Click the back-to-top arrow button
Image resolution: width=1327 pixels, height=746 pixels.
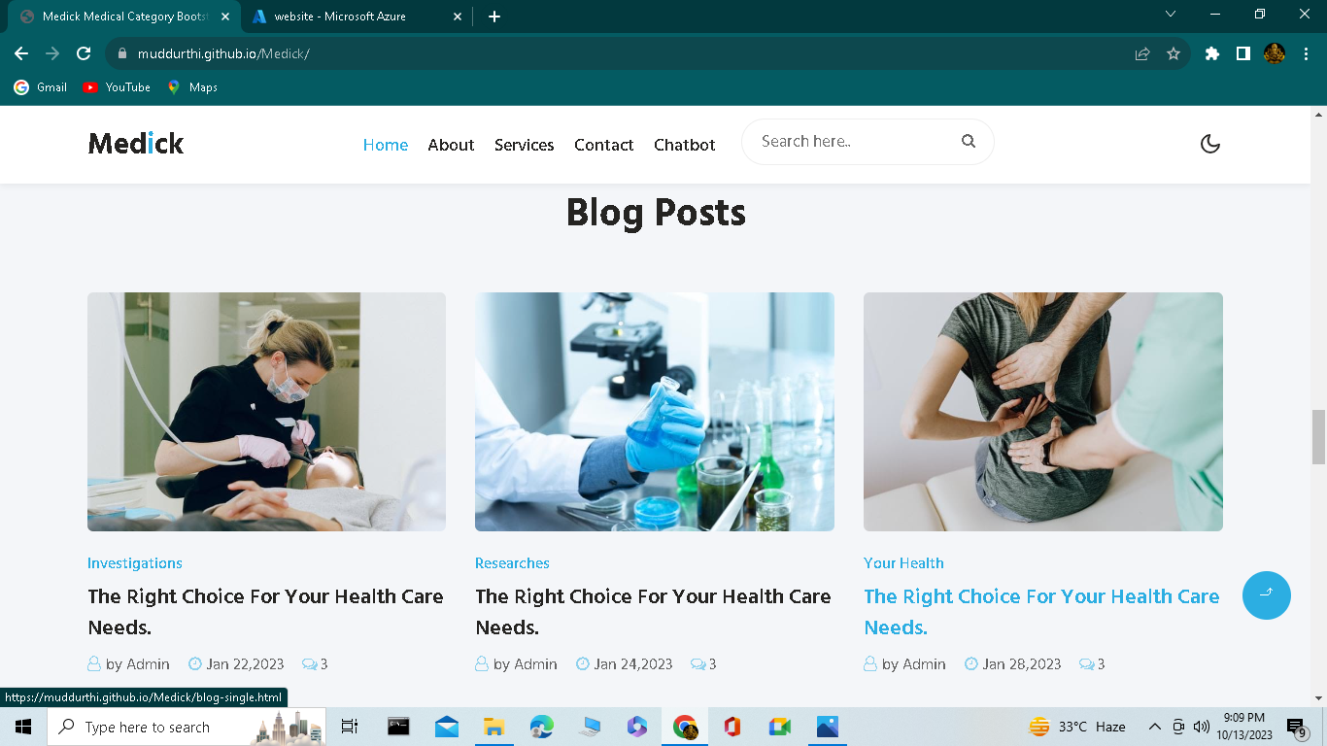click(x=1266, y=595)
